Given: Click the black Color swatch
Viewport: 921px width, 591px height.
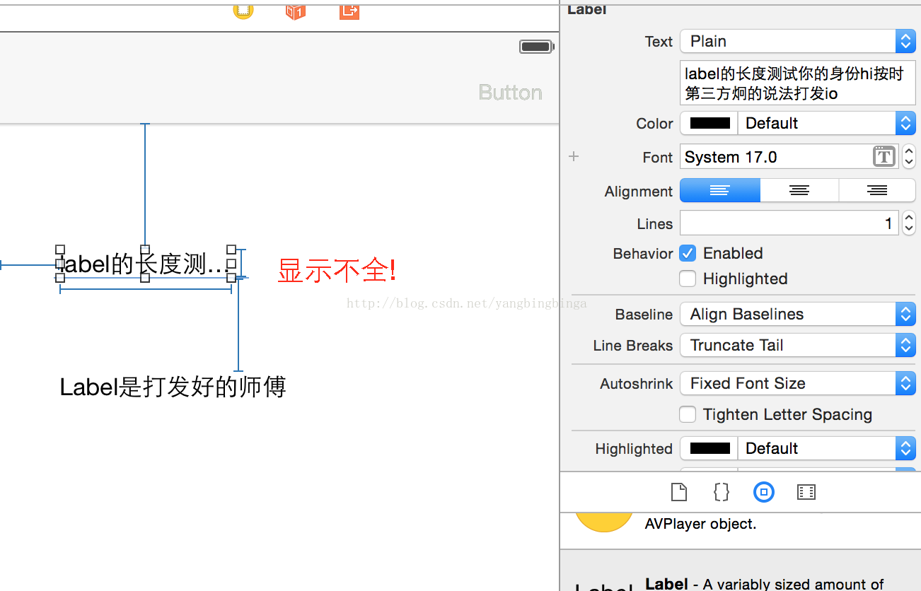Looking at the screenshot, I should tap(709, 123).
